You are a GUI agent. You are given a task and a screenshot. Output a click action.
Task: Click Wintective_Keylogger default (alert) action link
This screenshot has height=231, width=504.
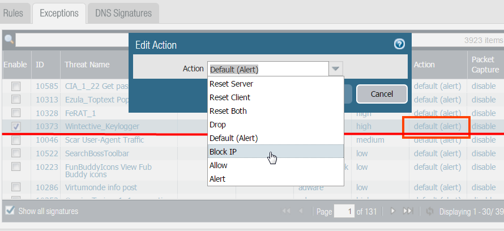point(437,126)
